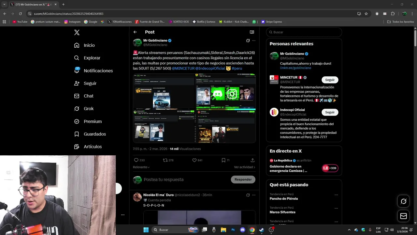Like the post with 841 likes
Image resolution: width=417 pixels, height=235 pixels.
click(194, 160)
